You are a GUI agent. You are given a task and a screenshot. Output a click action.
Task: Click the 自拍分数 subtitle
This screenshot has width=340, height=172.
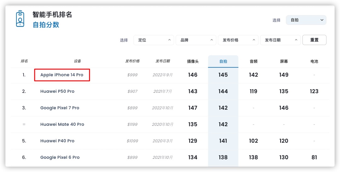coord(46,25)
